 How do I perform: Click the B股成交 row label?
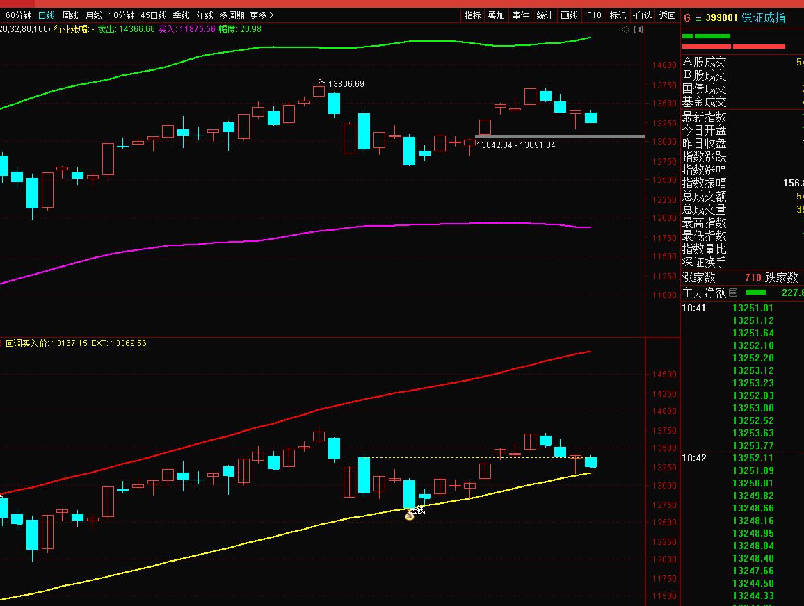[704, 75]
